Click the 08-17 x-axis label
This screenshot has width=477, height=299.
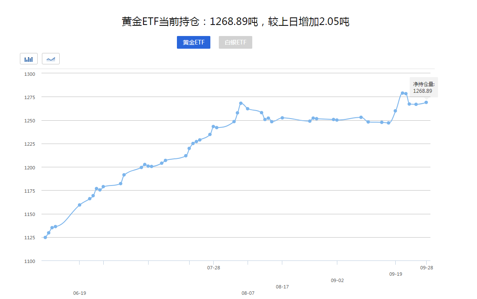point(282,287)
